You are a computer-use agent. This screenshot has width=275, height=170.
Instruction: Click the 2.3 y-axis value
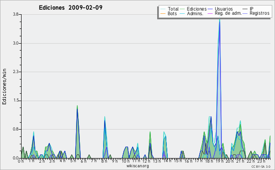coord(16,72)
